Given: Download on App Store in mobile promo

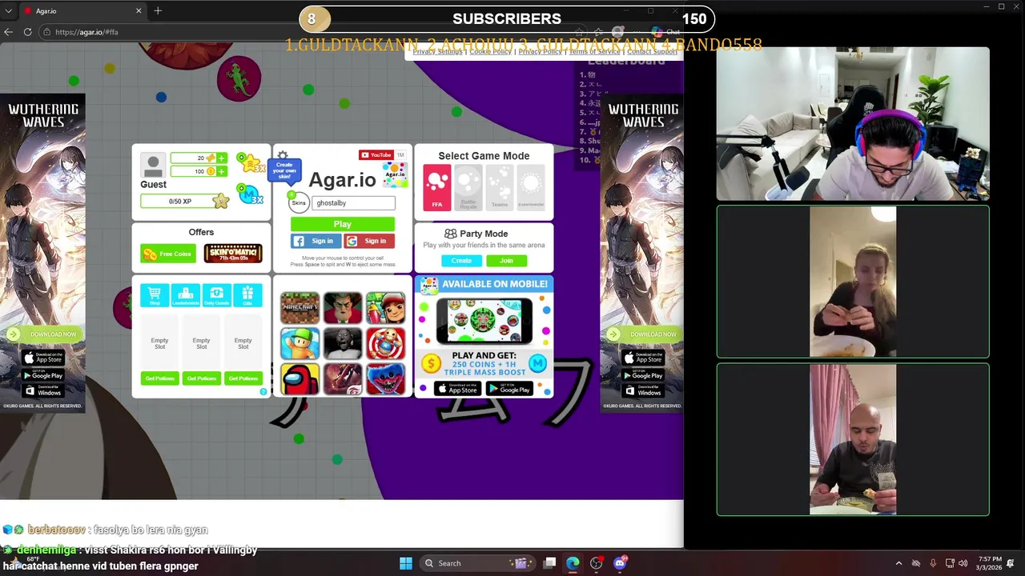Looking at the screenshot, I should click(458, 389).
